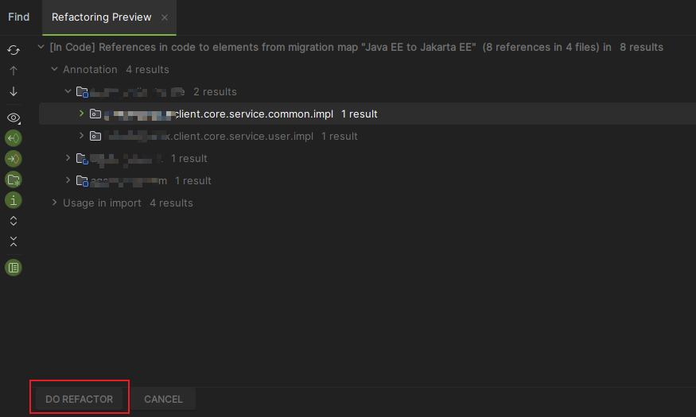Switch to the Find tab

coord(18,17)
